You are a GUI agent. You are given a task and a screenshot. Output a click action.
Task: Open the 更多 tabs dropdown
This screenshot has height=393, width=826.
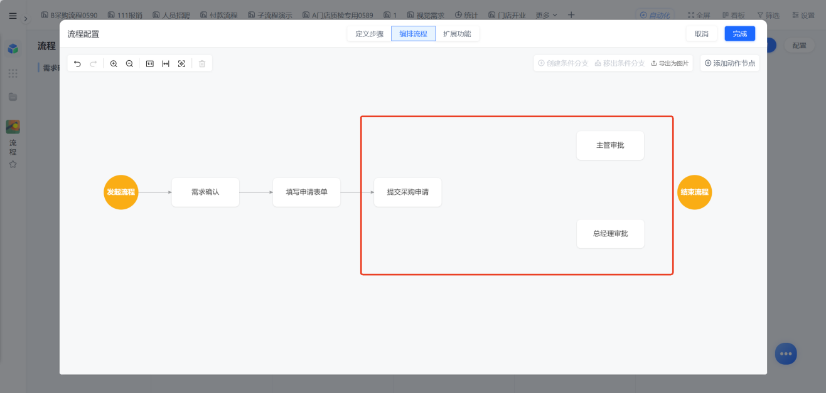pos(546,15)
